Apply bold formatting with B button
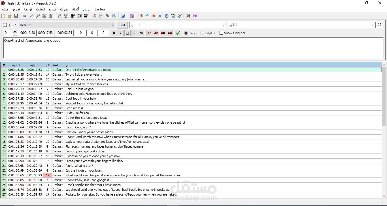387x206 pixels. [x=114, y=33]
